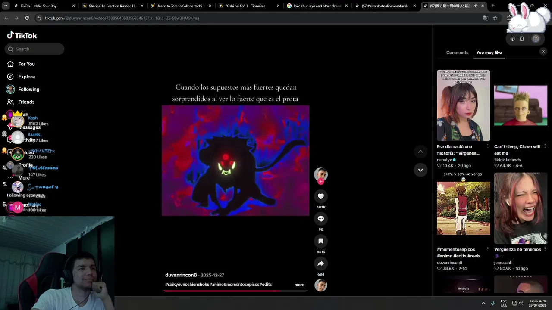Go to next video with down chevron
The height and width of the screenshot is (310, 552).
pyautogui.click(x=420, y=170)
